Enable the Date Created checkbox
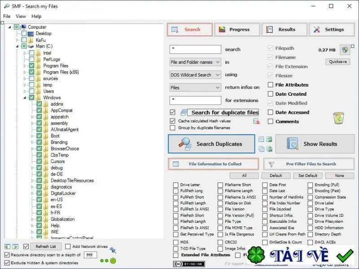The width and height of the screenshot is (359, 269). tap(271, 94)
